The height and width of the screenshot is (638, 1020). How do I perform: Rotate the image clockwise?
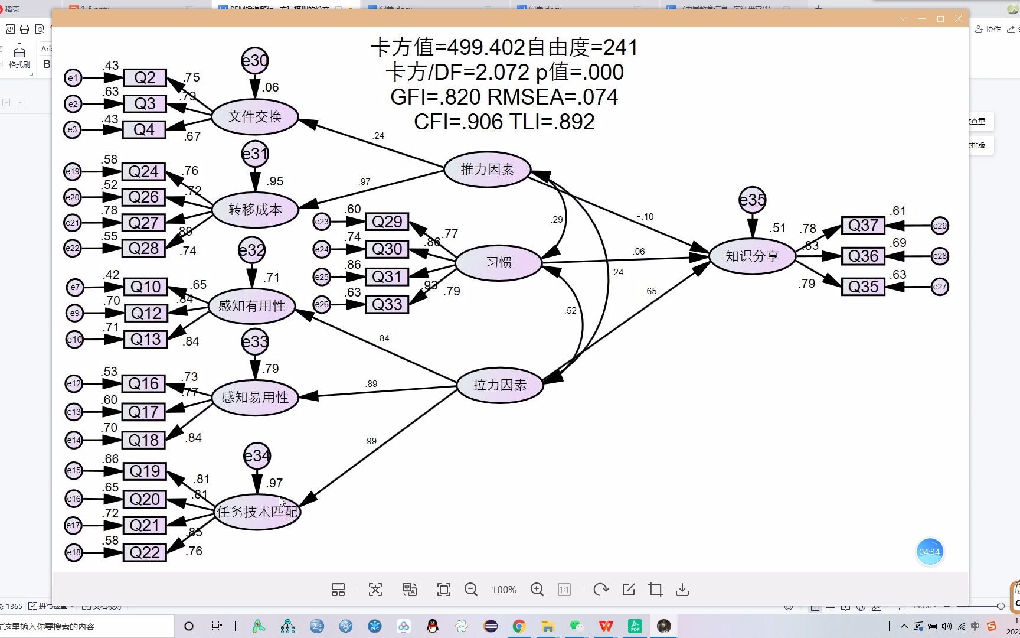click(x=601, y=590)
